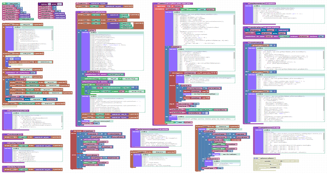Edit brightness value field
Image resolution: width=327 pixels, height=174 pixels.
coord(50,4)
